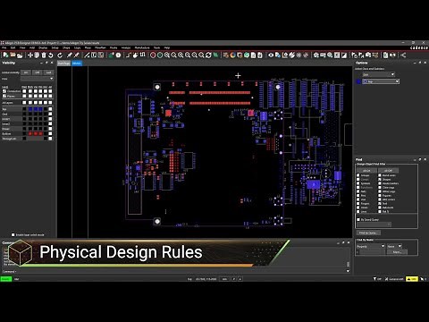This screenshot has height=322, width=429.
Task: Open the Setup menu
Action: coord(55,47)
